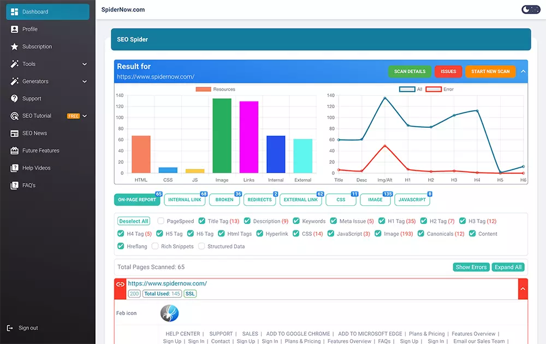Click the 135 badge on Image tab

[x=388, y=194]
